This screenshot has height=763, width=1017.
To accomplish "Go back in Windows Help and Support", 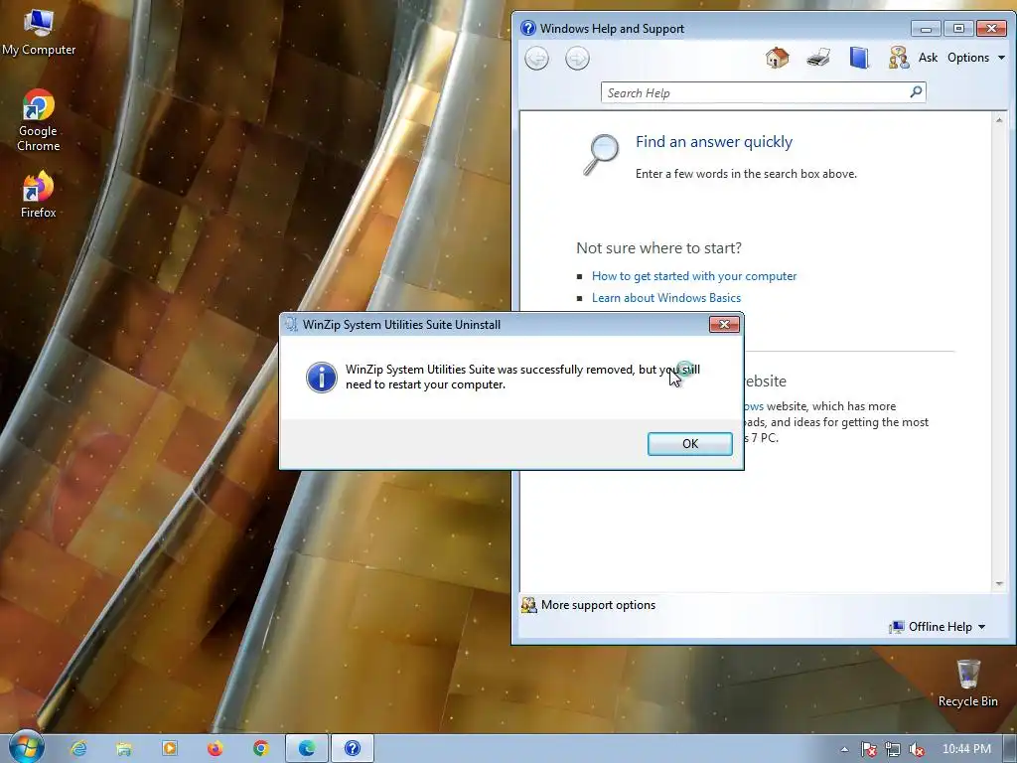I will 536,59.
